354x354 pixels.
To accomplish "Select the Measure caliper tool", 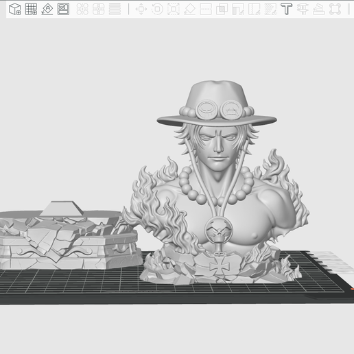I will (303, 9).
